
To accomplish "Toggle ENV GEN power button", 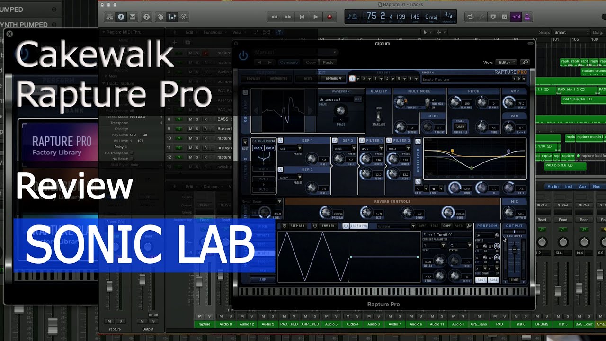I will pos(315,226).
